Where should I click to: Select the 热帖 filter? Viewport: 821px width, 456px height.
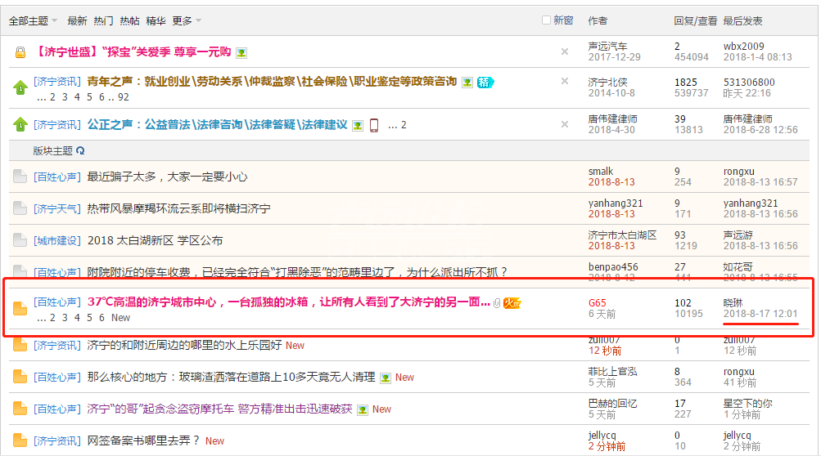(x=129, y=21)
